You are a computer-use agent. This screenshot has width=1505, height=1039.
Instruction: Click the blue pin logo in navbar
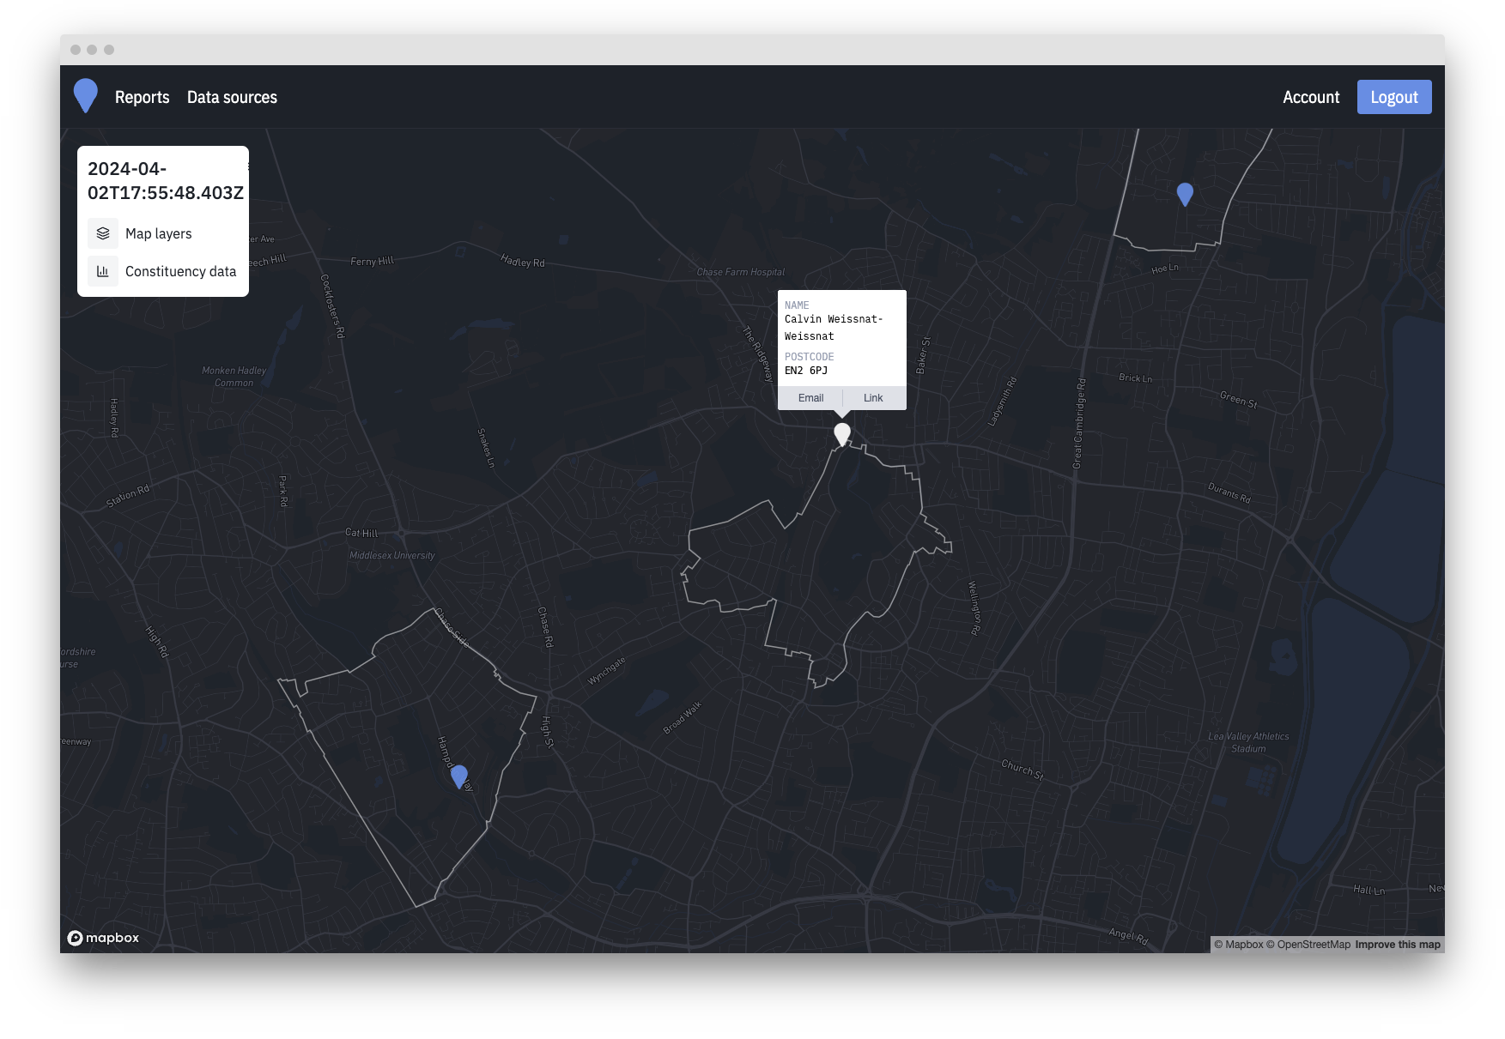86,95
